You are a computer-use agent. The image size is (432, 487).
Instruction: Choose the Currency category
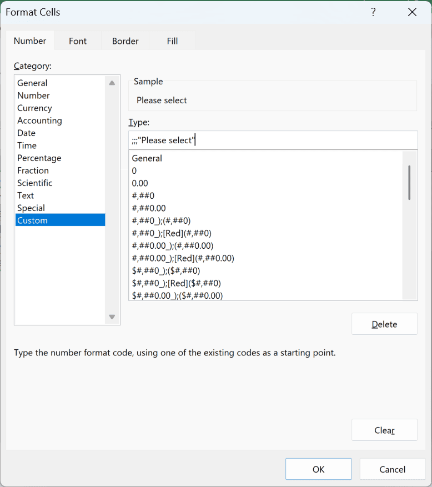(61, 108)
